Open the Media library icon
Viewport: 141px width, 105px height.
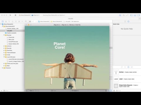tap(132, 67)
